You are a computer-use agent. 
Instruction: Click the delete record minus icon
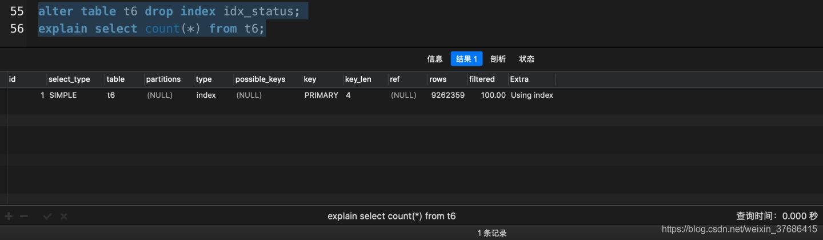[24, 216]
